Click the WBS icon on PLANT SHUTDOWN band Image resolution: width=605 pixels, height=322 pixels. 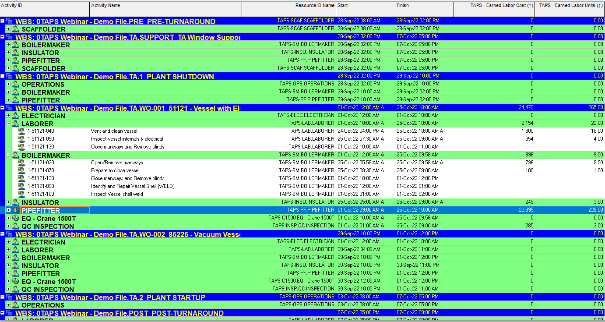tap(9, 77)
